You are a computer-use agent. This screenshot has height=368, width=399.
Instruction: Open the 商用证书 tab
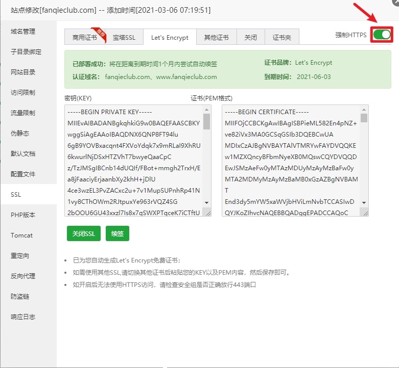[85, 38]
